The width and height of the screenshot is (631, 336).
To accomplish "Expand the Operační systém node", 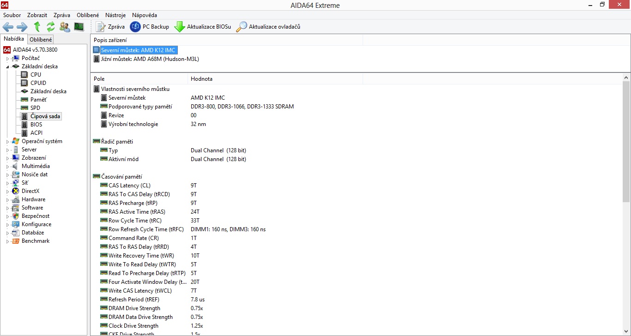I will coord(7,142).
